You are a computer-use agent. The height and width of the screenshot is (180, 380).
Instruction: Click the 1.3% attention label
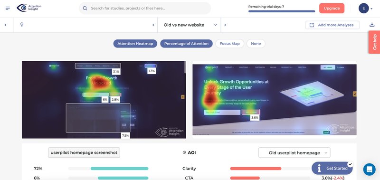[x=152, y=71]
